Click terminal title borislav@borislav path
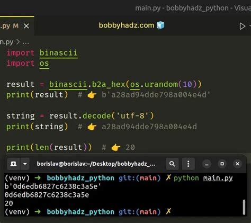251x223 pixels. coord(96,164)
